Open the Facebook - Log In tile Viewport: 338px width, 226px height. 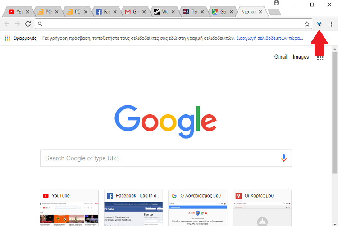(133, 208)
